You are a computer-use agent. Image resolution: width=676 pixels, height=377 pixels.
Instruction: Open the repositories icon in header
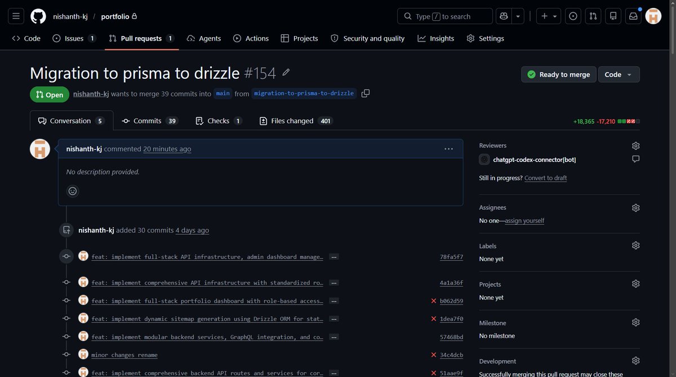[613, 16]
